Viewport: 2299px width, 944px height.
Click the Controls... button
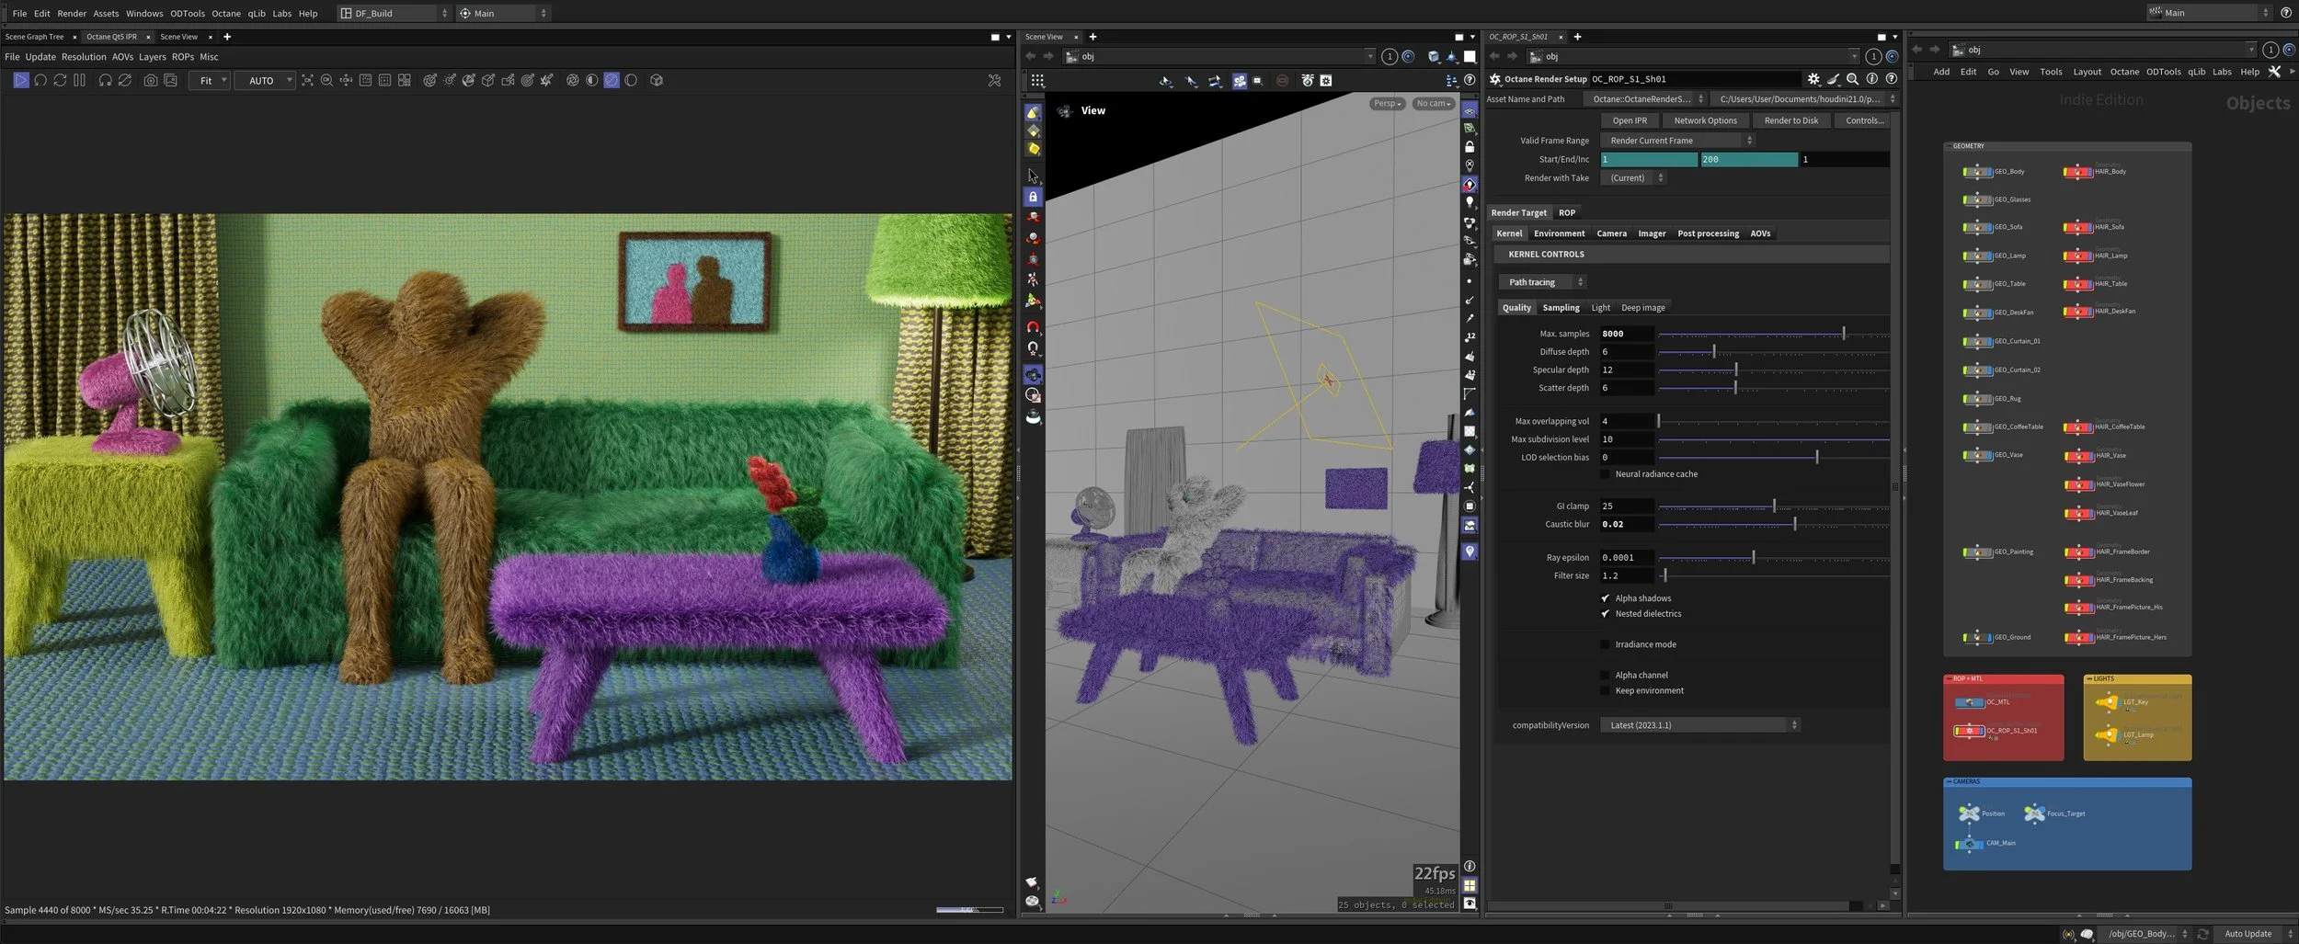pos(1864,120)
